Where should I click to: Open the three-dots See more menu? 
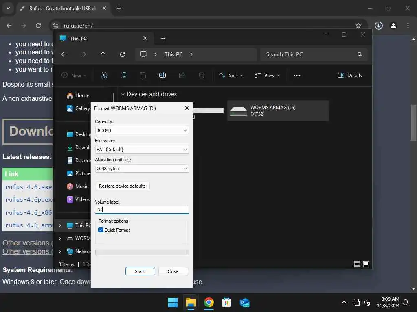pos(297,75)
